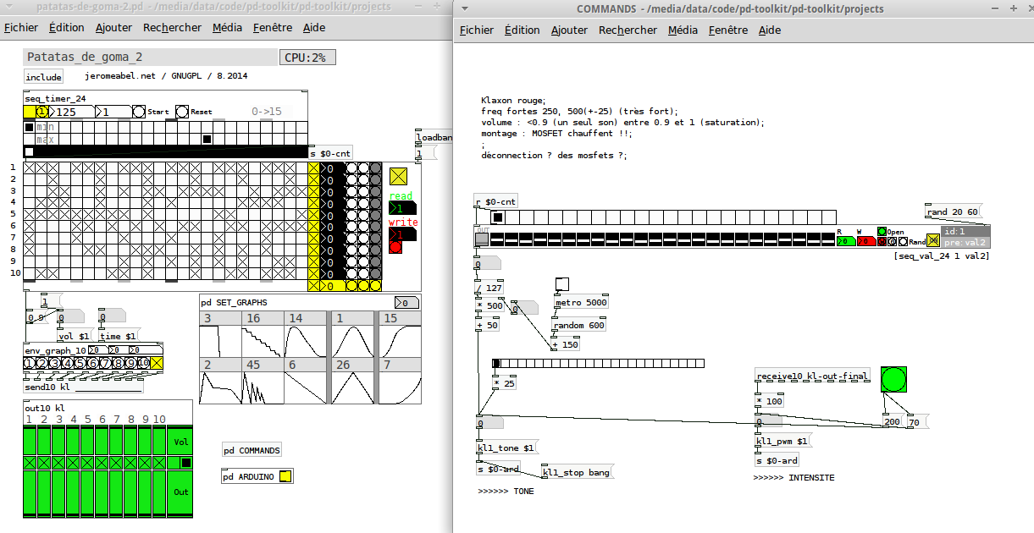Open Fichier menu in Patatas window
Image resolution: width=1034 pixels, height=533 pixels.
click(x=21, y=27)
